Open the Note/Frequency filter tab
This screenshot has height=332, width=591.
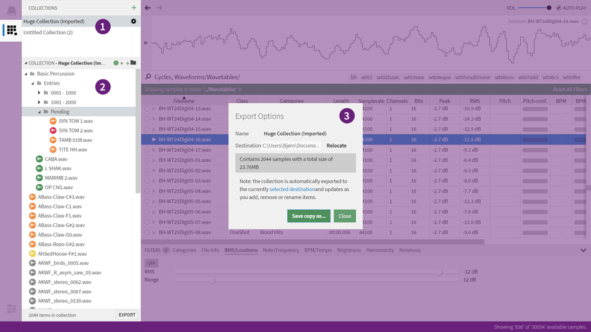tap(281, 250)
